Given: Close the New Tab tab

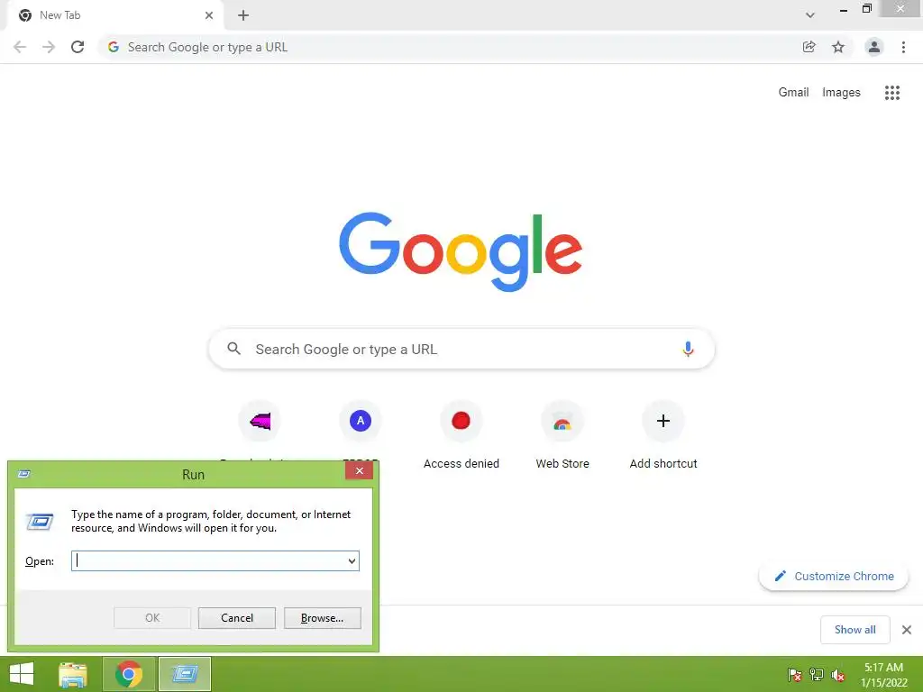Looking at the screenshot, I should [209, 15].
